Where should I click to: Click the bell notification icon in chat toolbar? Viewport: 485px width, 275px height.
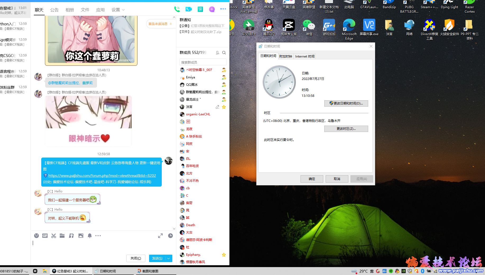point(90,236)
